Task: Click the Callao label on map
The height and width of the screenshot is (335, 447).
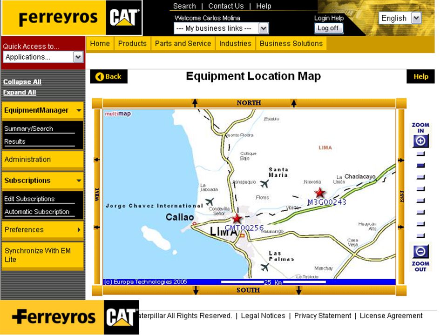Action: click(x=180, y=217)
